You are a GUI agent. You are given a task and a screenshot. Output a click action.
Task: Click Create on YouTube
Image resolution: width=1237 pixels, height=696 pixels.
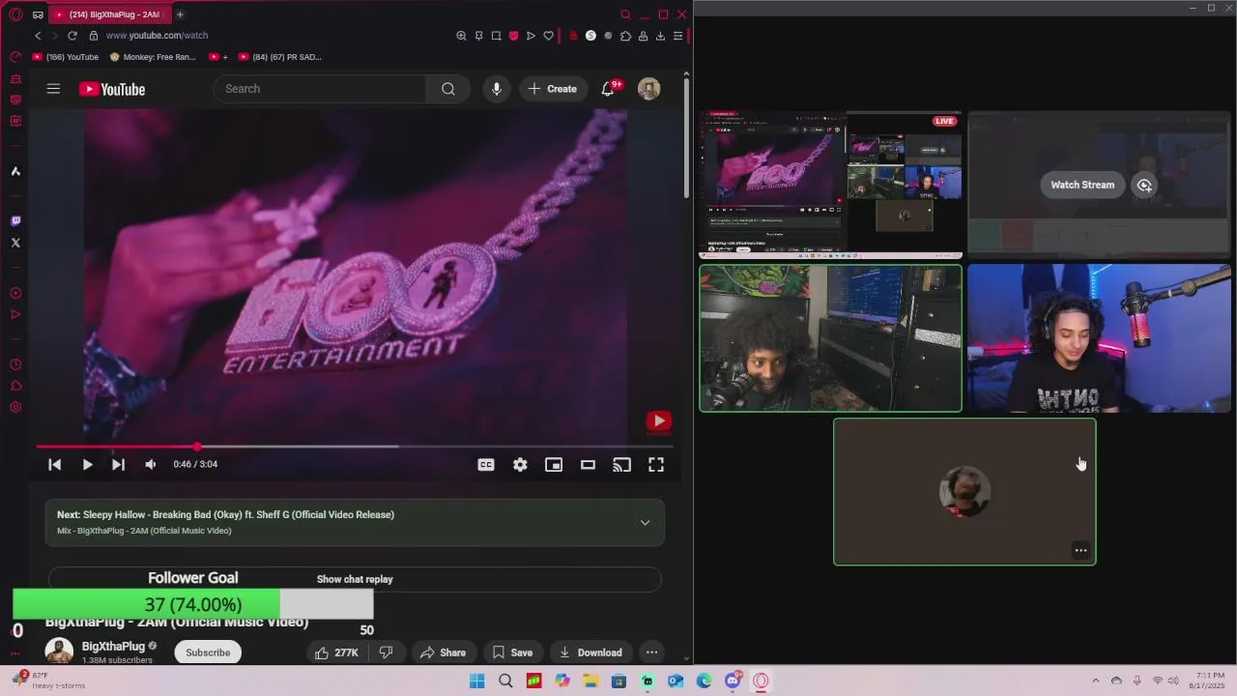click(553, 89)
